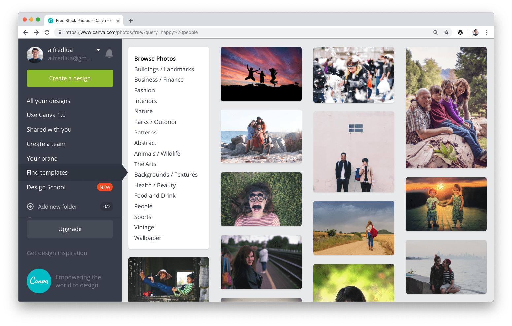Click the Upgrade button
The height and width of the screenshot is (326, 512).
click(x=70, y=229)
